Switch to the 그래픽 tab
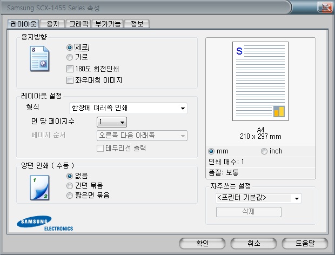The height and width of the screenshot is (255, 335). click(78, 24)
